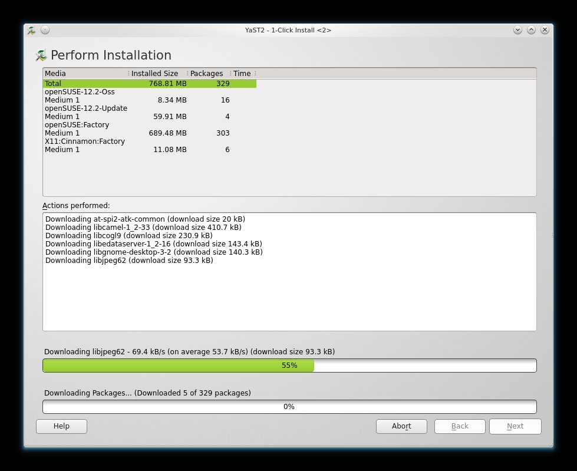This screenshot has width=577, height=471.
Task: Maximize the 1-Click Install window
Action: point(531,30)
